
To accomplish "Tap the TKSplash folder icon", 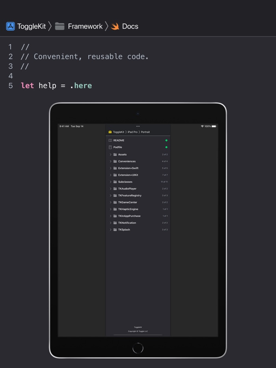I will (x=115, y=230).
